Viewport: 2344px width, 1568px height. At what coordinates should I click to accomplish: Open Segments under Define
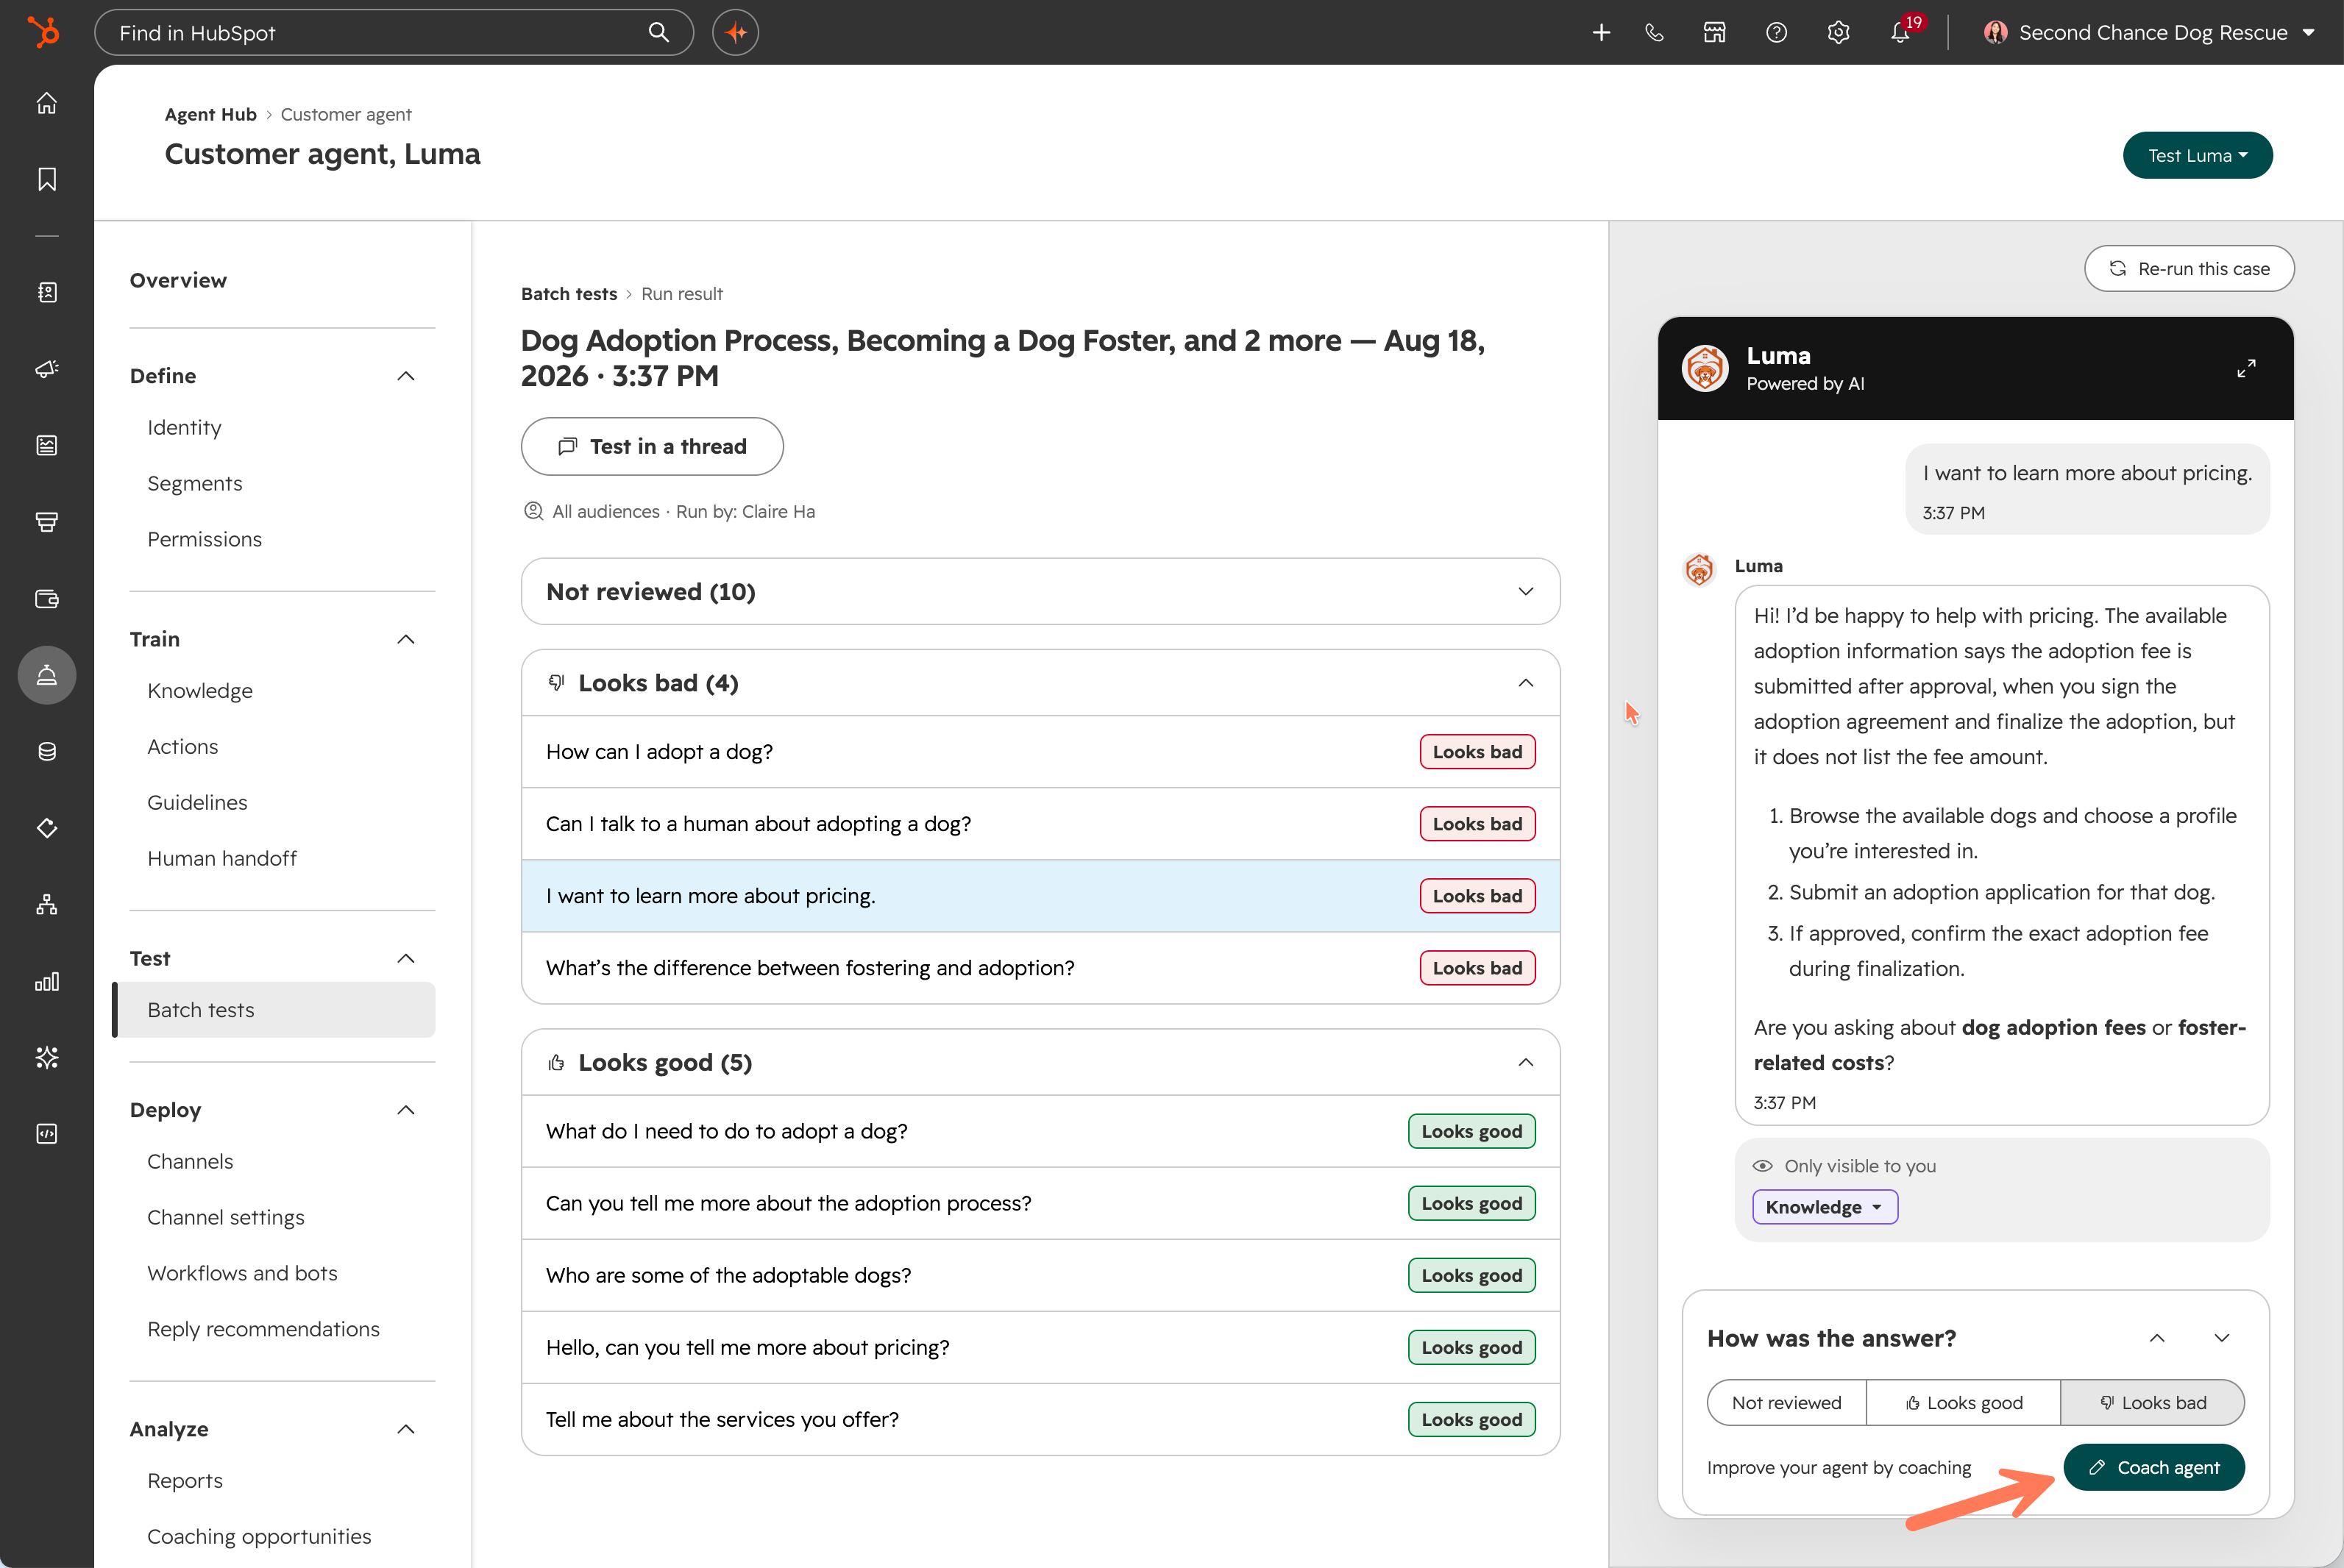point(195,483)
